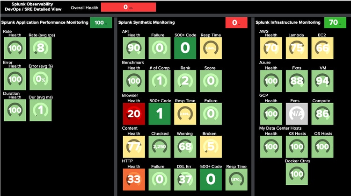Click the Application Performance Monitoring 100 badge

(x=99, y=23)
